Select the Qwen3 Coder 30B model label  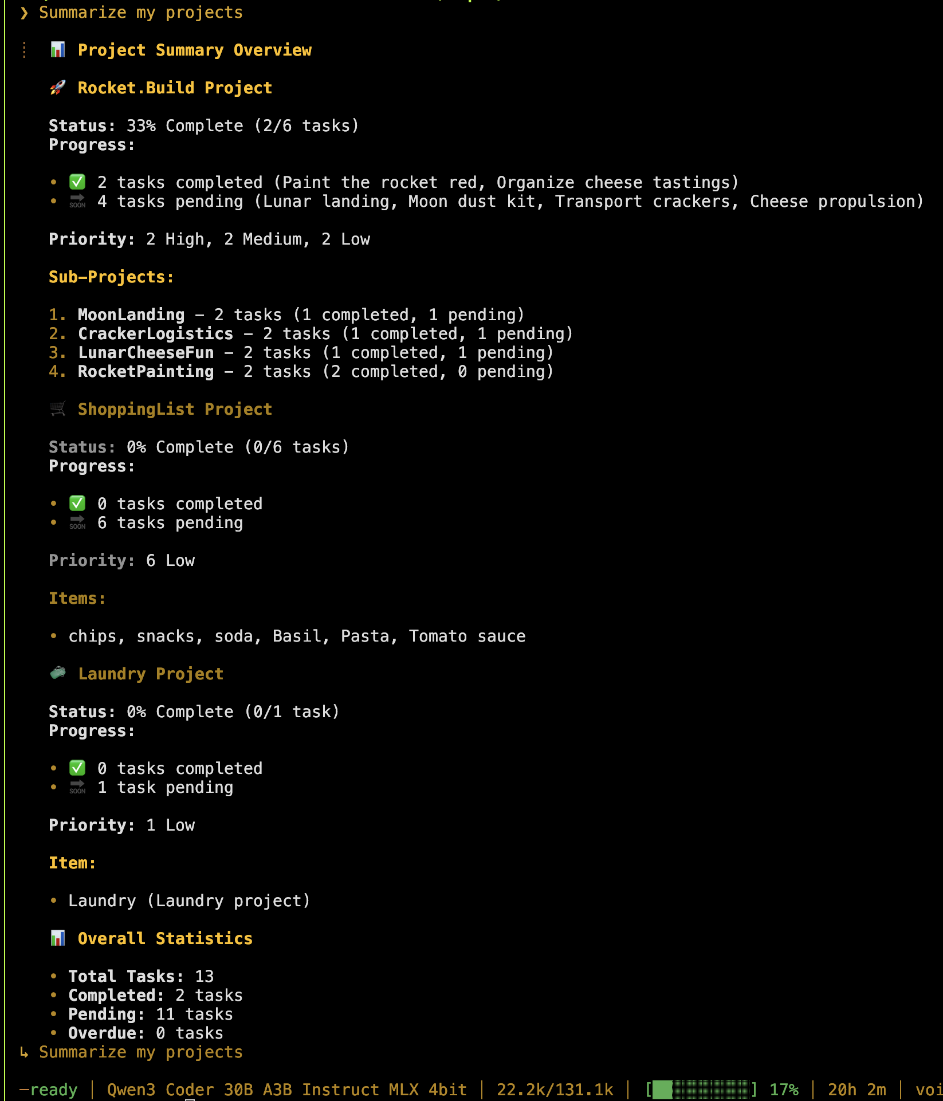point(286,1090)
